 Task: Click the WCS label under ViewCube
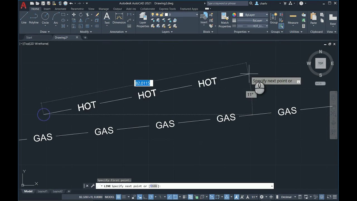320,83
